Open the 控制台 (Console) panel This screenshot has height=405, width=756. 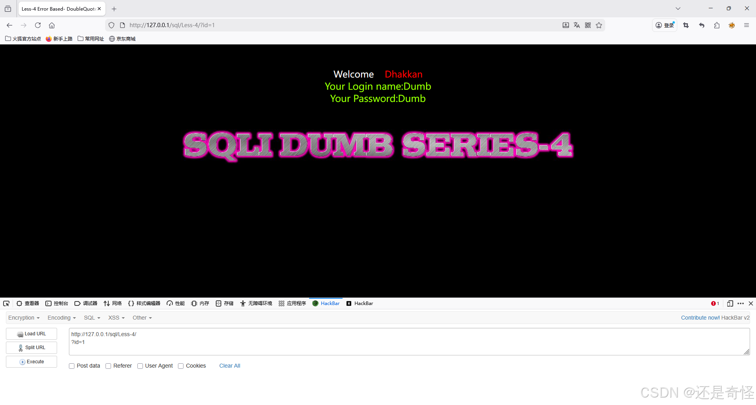[57, 303]
